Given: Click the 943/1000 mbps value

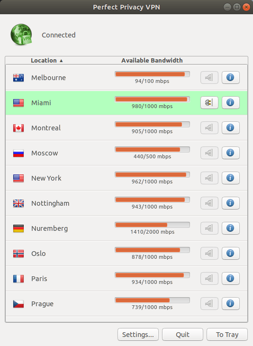Looking at the screenshot, I should pos(152,207).
